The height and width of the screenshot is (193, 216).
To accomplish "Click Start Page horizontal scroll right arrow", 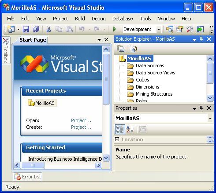I will pyautogui.click(x=98, y=165).
